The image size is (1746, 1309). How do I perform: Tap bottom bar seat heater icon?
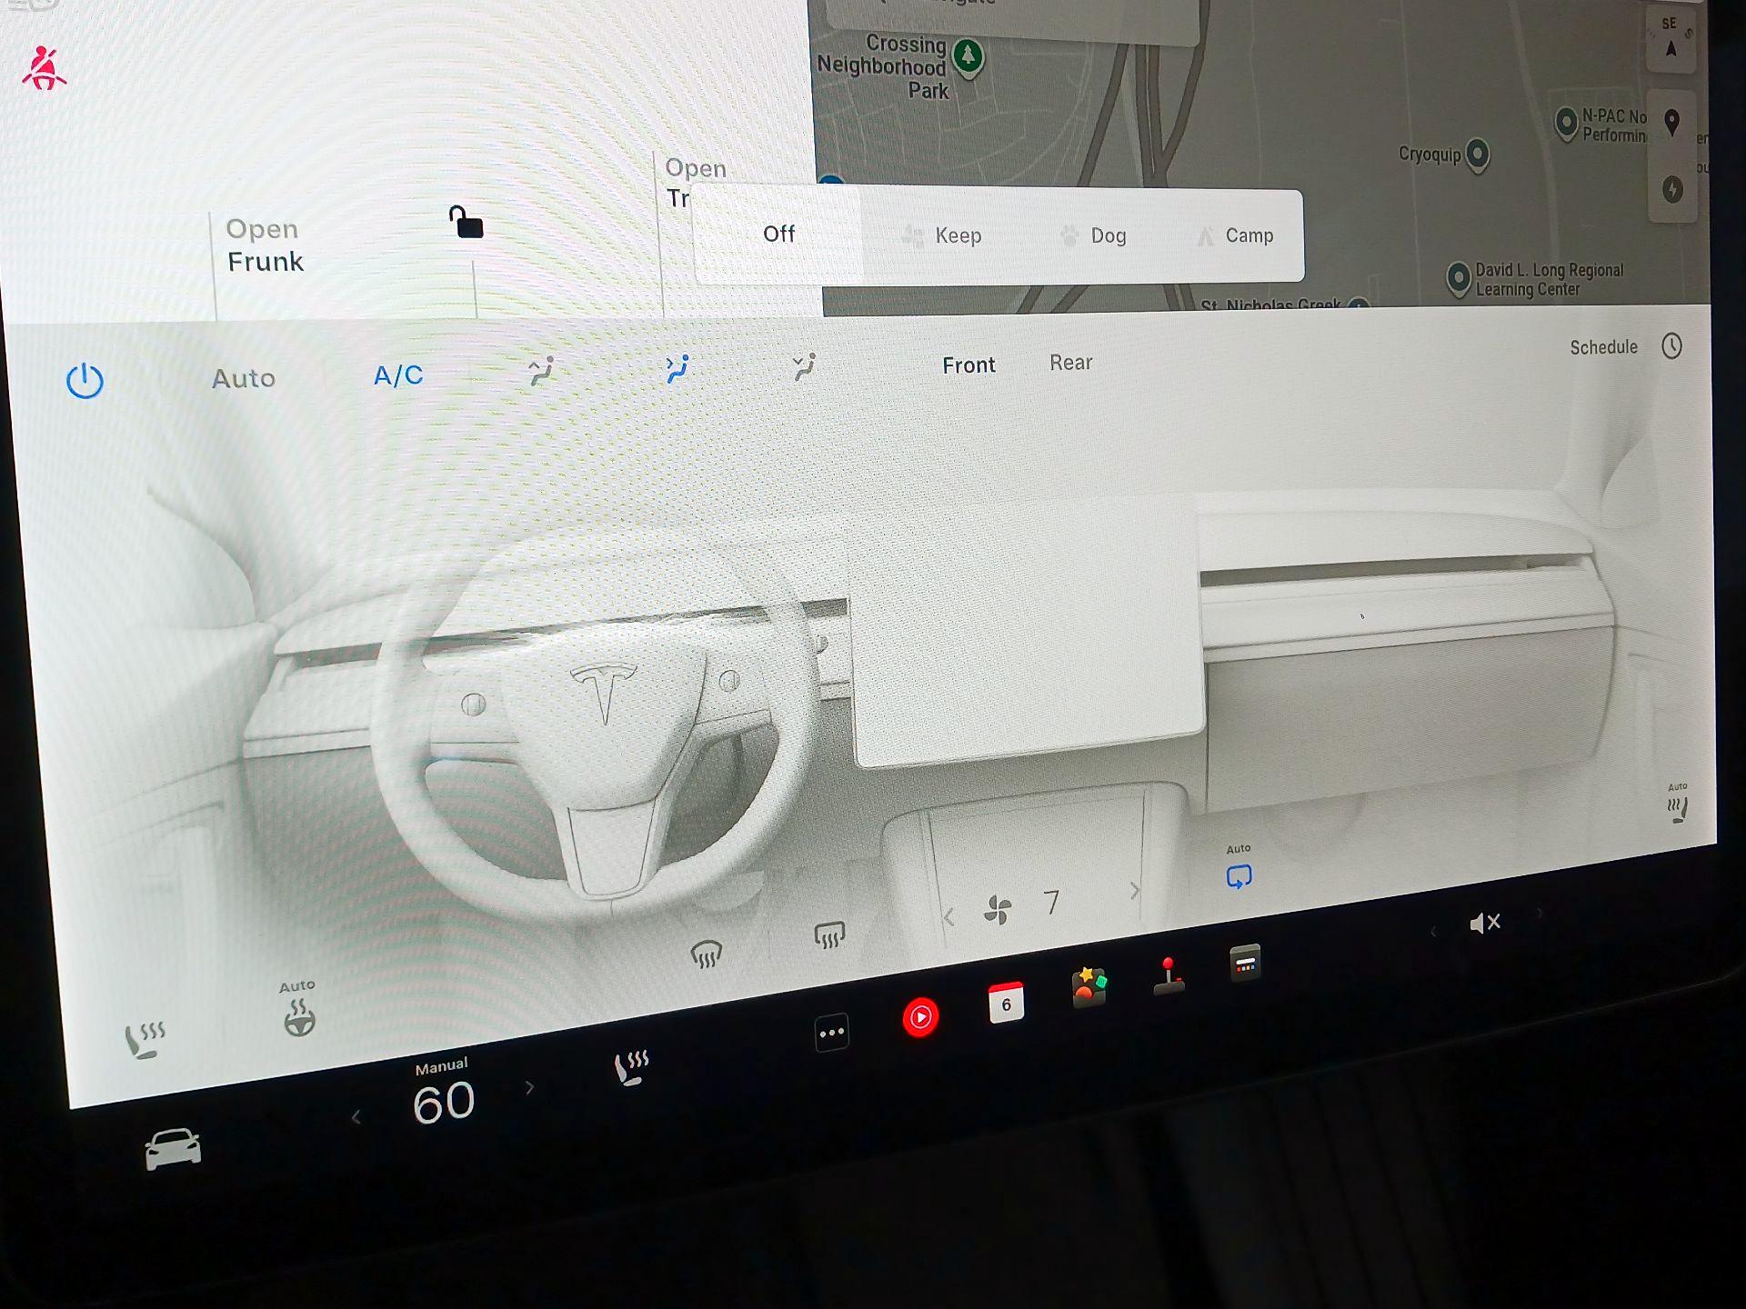click(x=631, y=1068)
